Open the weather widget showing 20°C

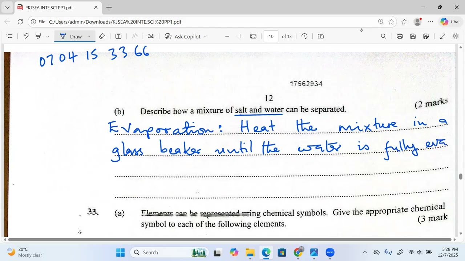(25, 252)
